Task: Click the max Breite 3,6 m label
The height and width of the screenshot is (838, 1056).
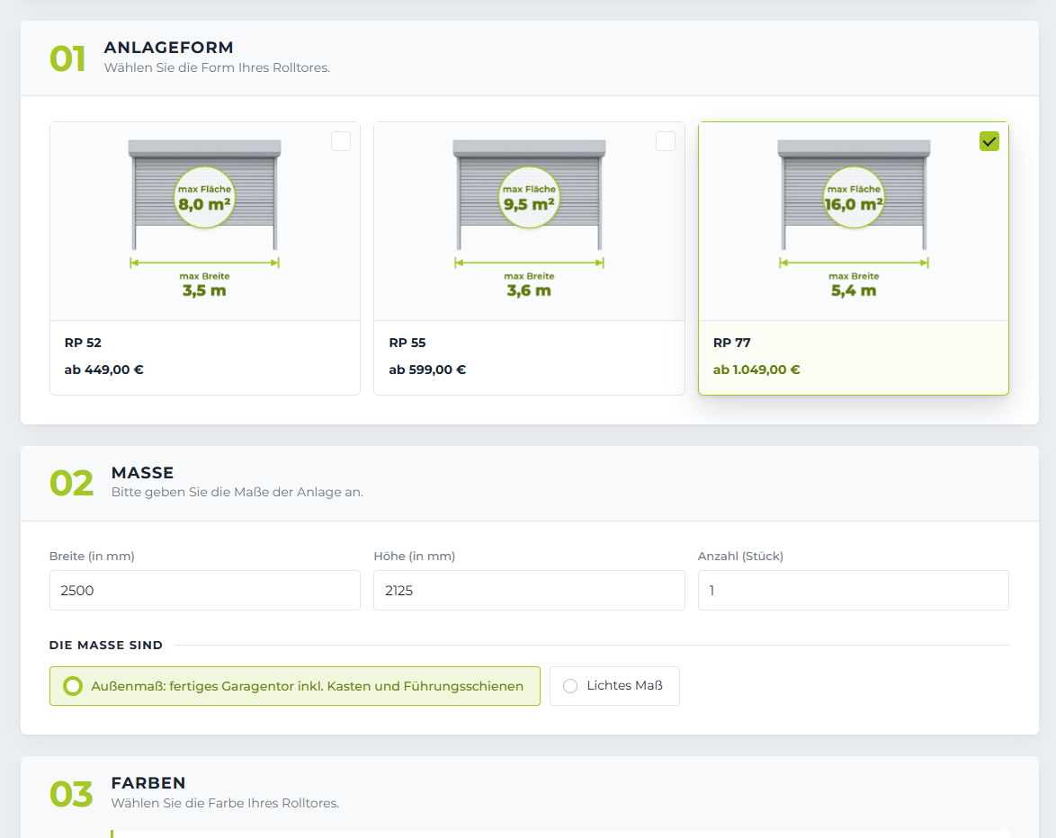Action: tap(529, 285)
